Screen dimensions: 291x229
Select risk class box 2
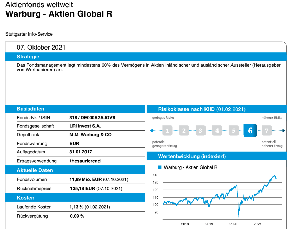184,131
